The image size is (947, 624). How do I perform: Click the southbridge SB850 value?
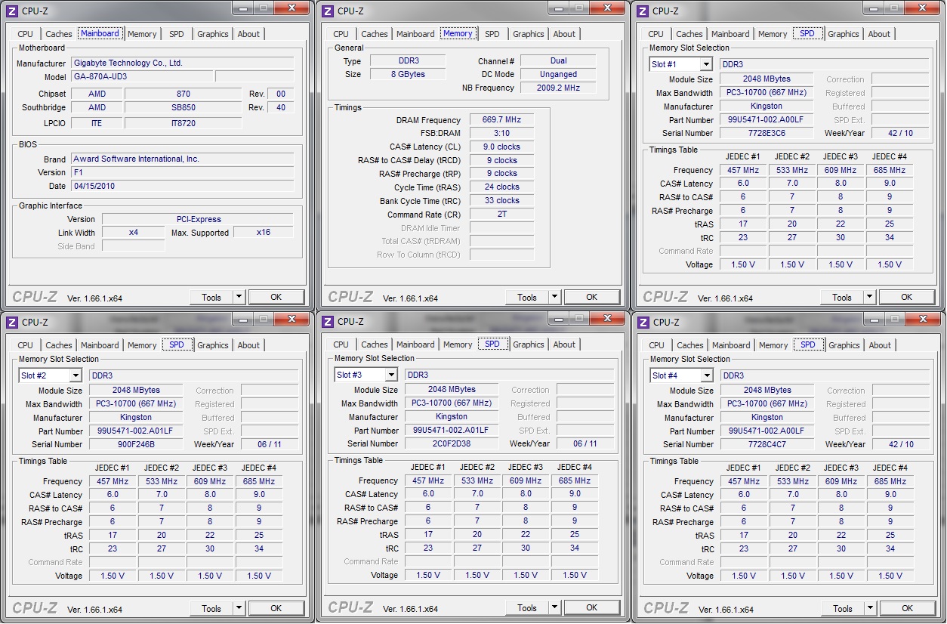184,107
